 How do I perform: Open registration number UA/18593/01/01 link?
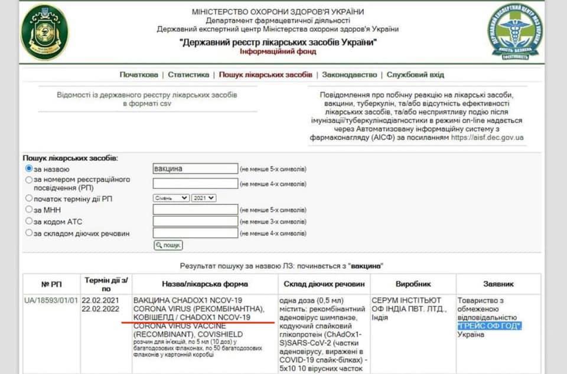click(51, 300)
